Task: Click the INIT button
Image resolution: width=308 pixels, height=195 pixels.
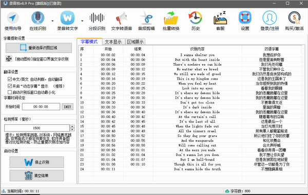Action: [x=67, y=107]
